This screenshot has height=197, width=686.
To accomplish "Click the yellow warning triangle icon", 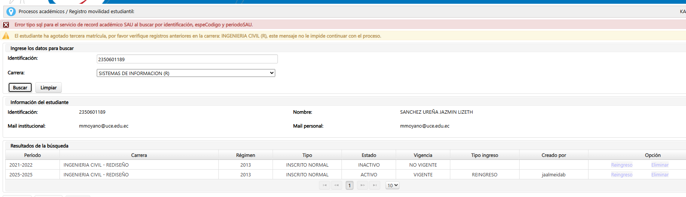I will tap(6, 36).
